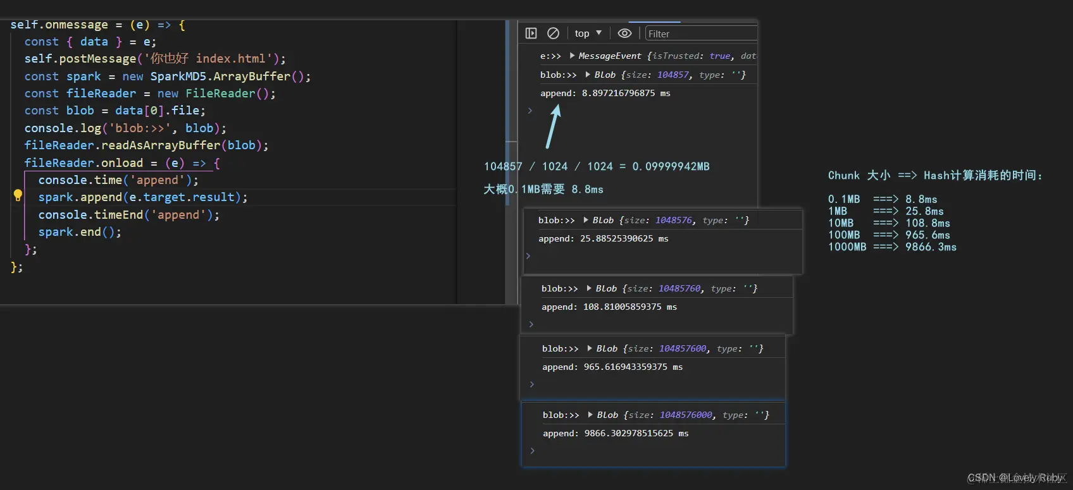Select 'append: 9866.302978515625 ms' log line
Image resolution: width=1073 pixels, height=490 pixels.
(616, 433)
